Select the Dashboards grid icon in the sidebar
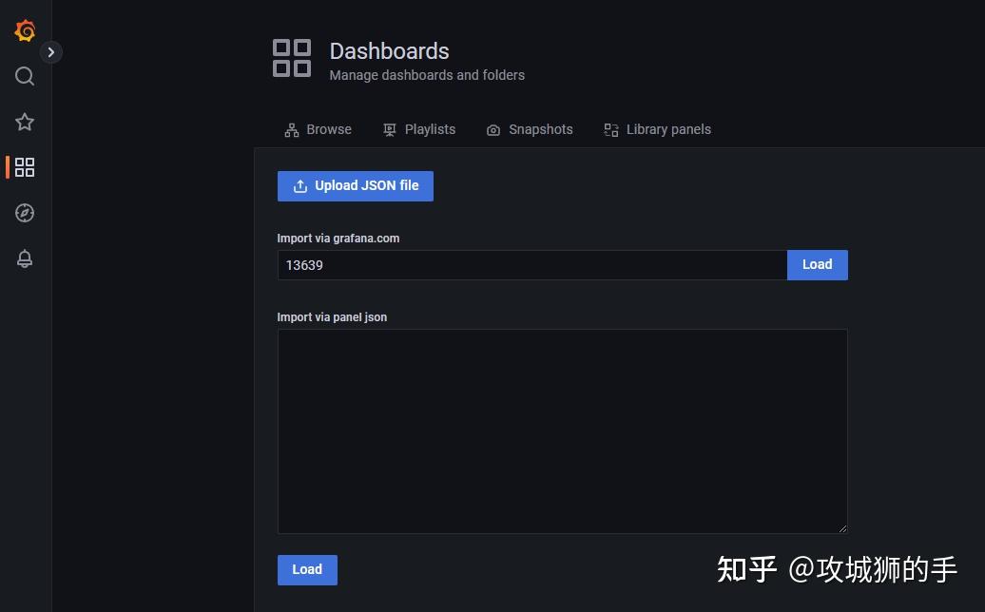985x612 pixels. coord(25,167)
